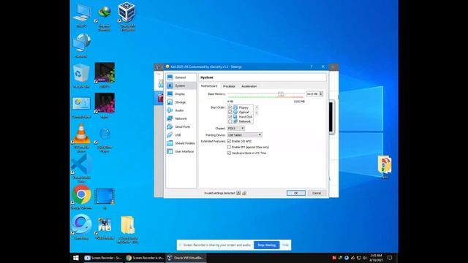
Task: Select the Control Panel desktop icon
Action: 81,107
